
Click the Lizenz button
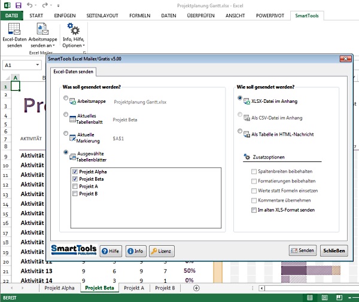pyautogui.click(x=162, y=251)
